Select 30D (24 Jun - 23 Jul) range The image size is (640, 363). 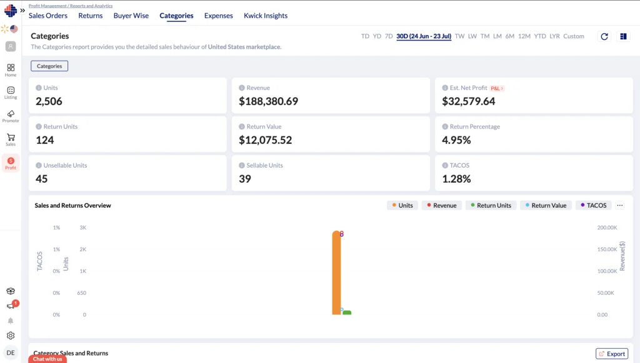pos(424,36)
